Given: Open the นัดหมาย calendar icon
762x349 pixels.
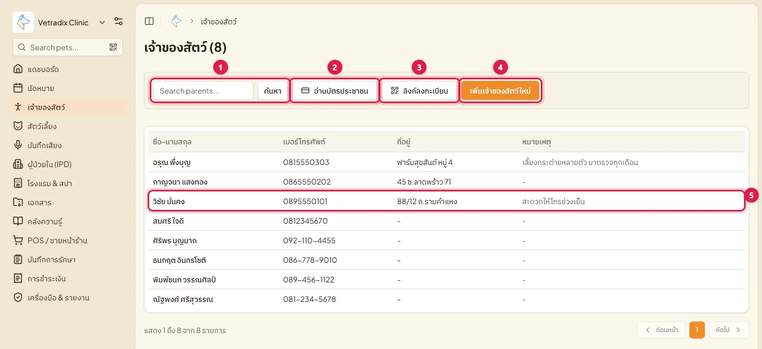Looking at the screenshot, I should 18,88.
